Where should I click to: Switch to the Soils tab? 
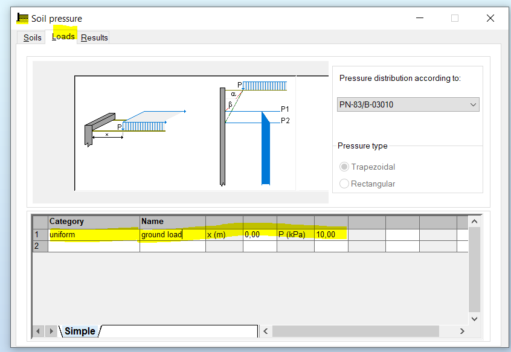[31, 37]
